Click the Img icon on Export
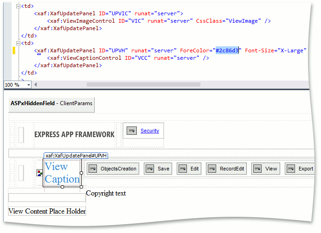This screenshot has height=233, width=321. [x=291, y=169]
